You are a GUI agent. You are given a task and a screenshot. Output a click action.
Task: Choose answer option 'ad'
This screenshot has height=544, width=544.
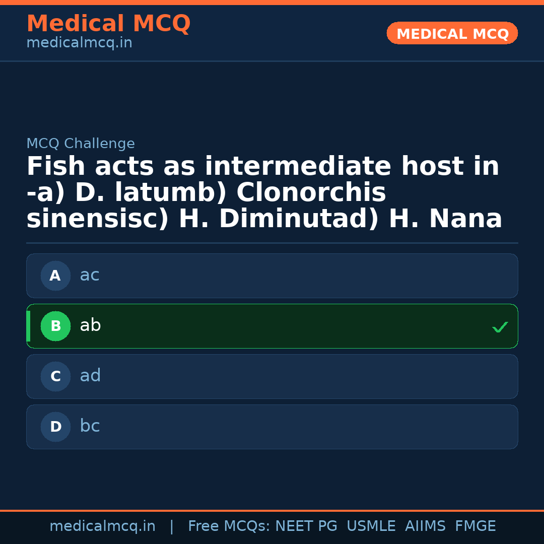(x=272, y=377)
